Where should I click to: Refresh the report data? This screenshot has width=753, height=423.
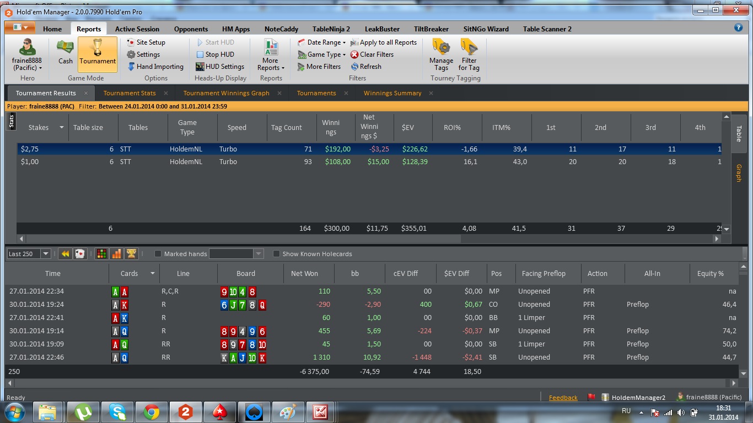click(365, 67)
